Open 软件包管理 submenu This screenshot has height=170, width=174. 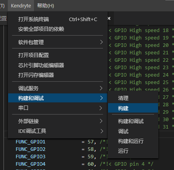pyautogui.click(x=58, y=42)
